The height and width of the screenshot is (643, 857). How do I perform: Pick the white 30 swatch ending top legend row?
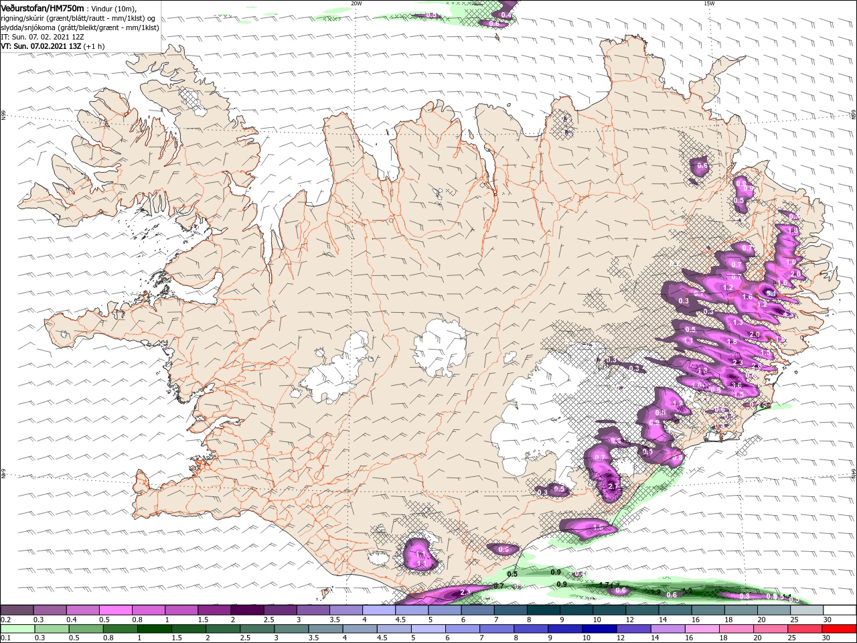point(840,610)
